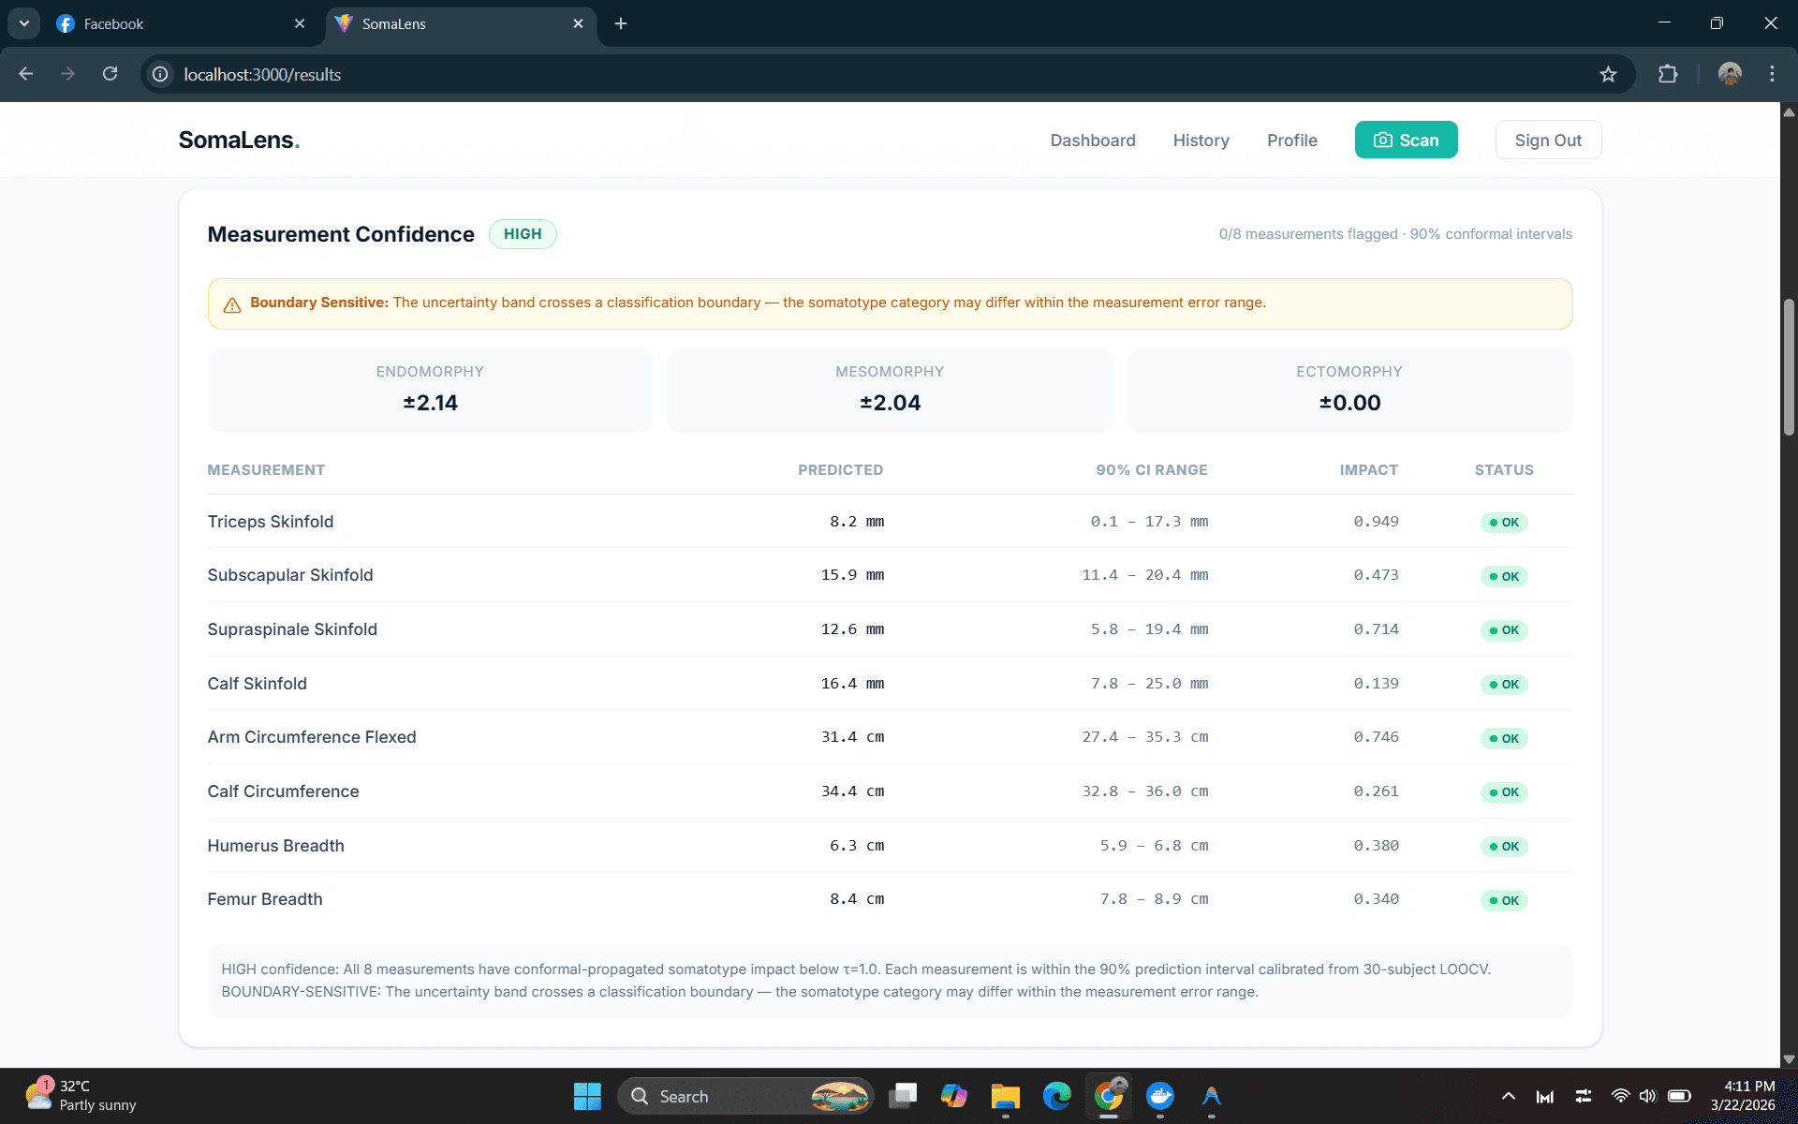The height and width of the screenshot is (1124, 1798).
Task: Open File Explorer from taskbar
Action: click(1005, 1096)
